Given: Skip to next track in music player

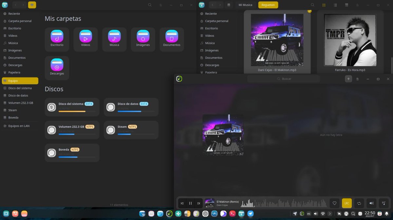Looking at the screenshot, I should click(198, 203).
